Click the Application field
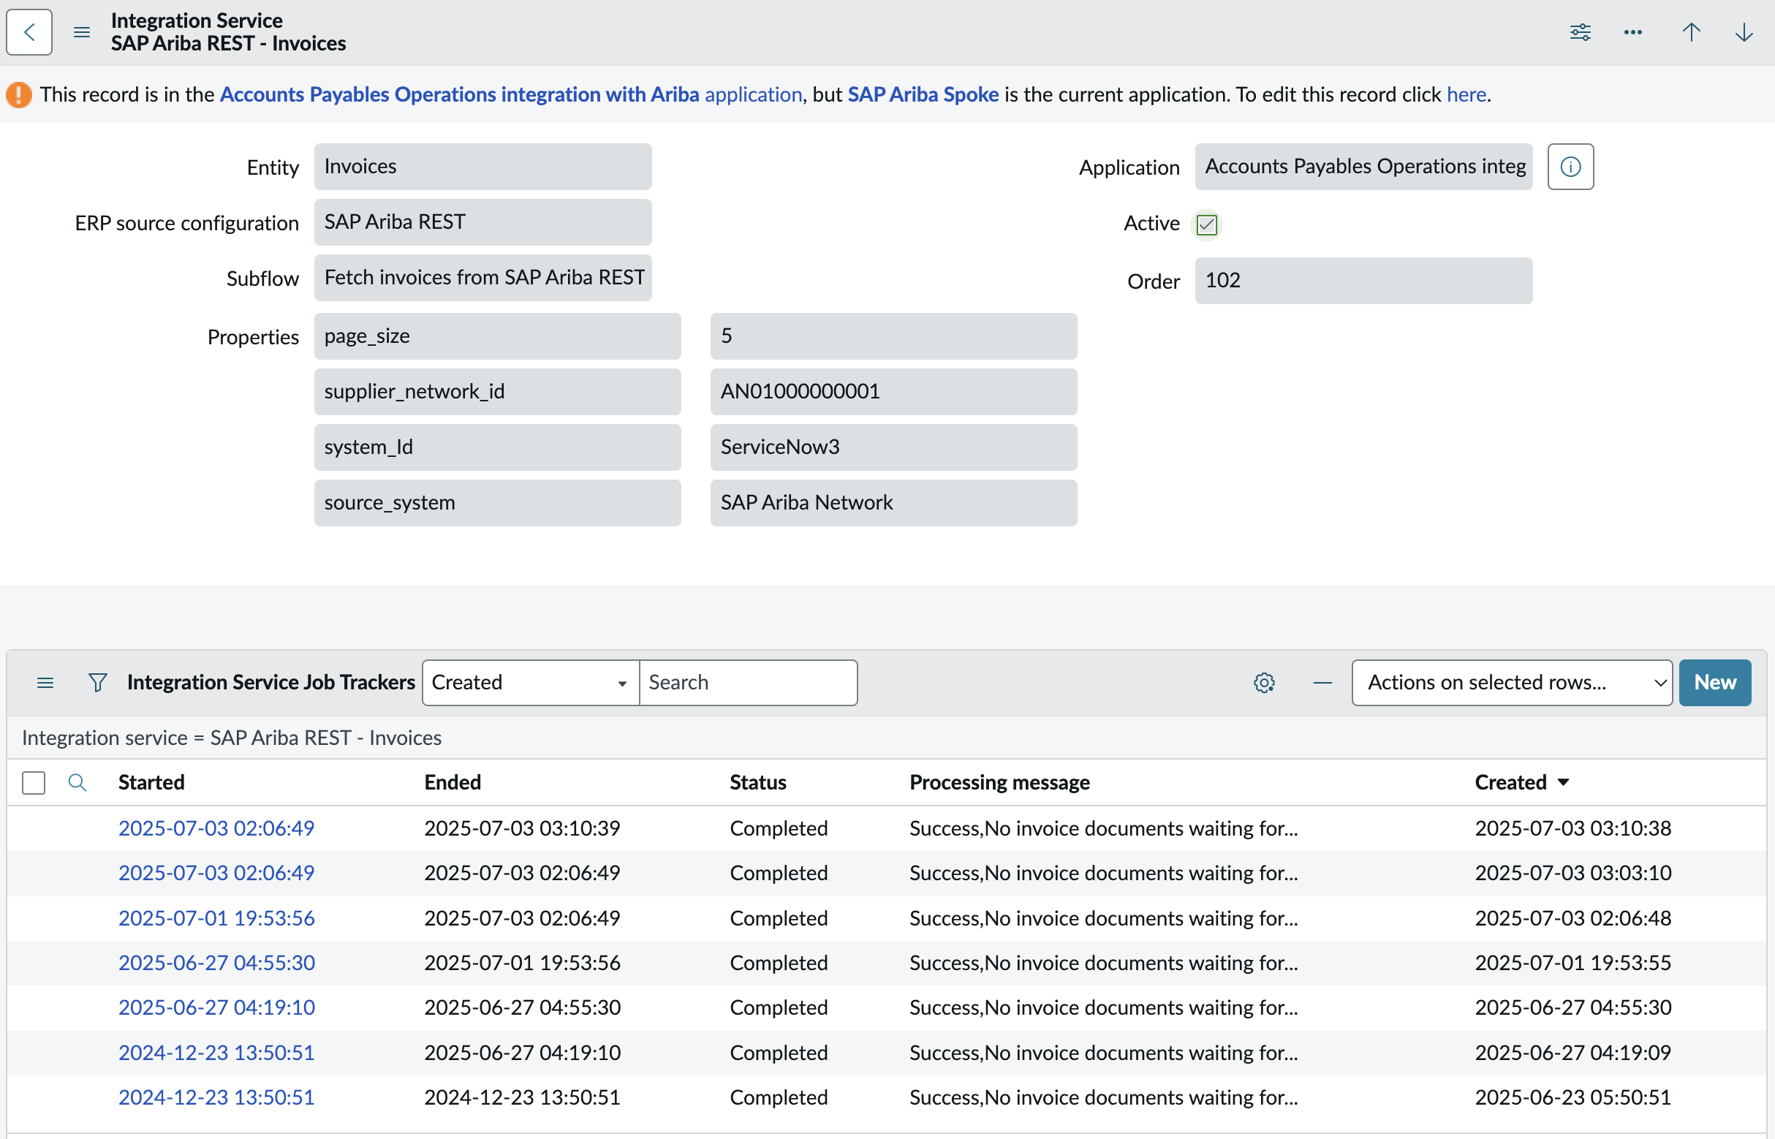Image resolution: width=1775 pixels, height=1139 pixels. (1363, 167)
